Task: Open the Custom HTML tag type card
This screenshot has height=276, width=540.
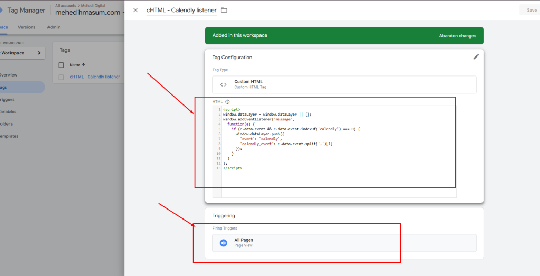Action: pos(344,84)
